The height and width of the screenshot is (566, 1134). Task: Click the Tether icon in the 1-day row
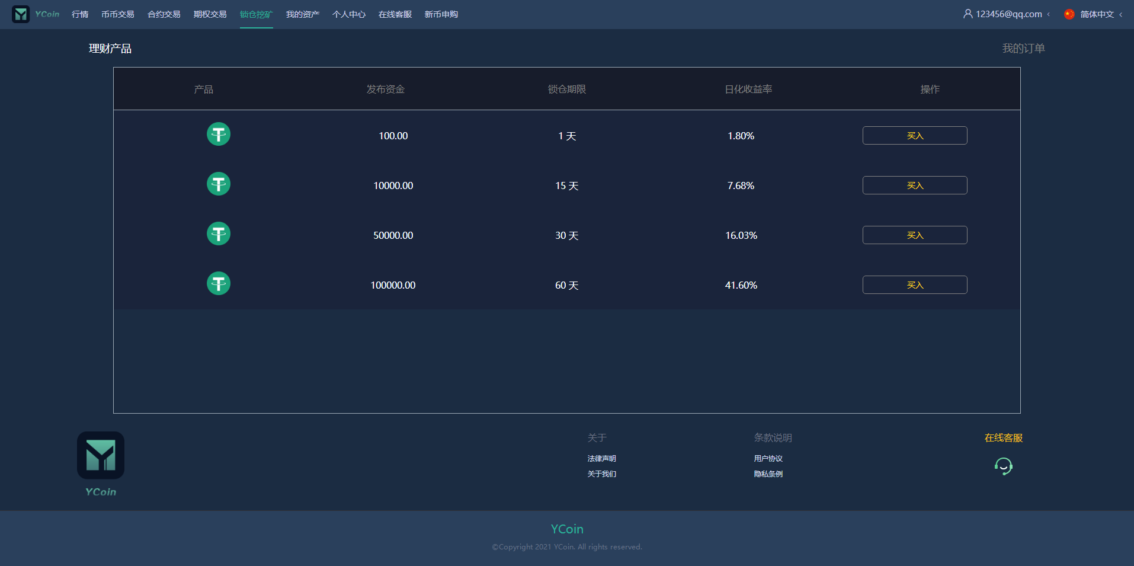click(x=219, y=135)
